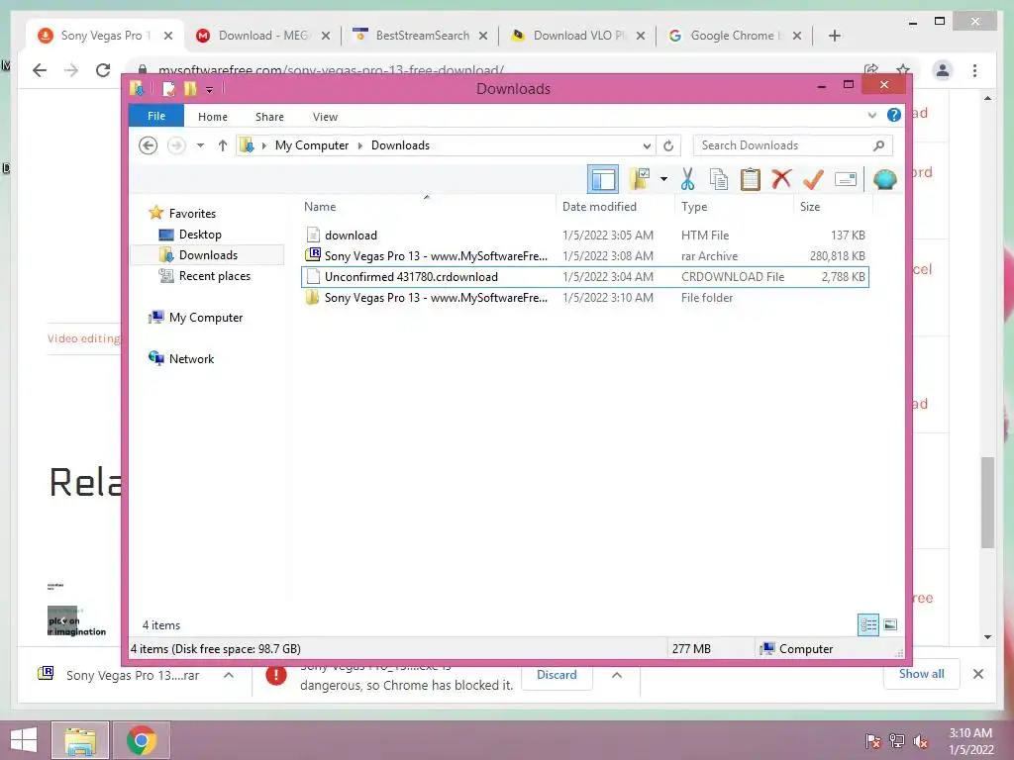Screen dimensions: 1014x760
Task: Go forward in Downloads explorer
Action: click(176, 145)
